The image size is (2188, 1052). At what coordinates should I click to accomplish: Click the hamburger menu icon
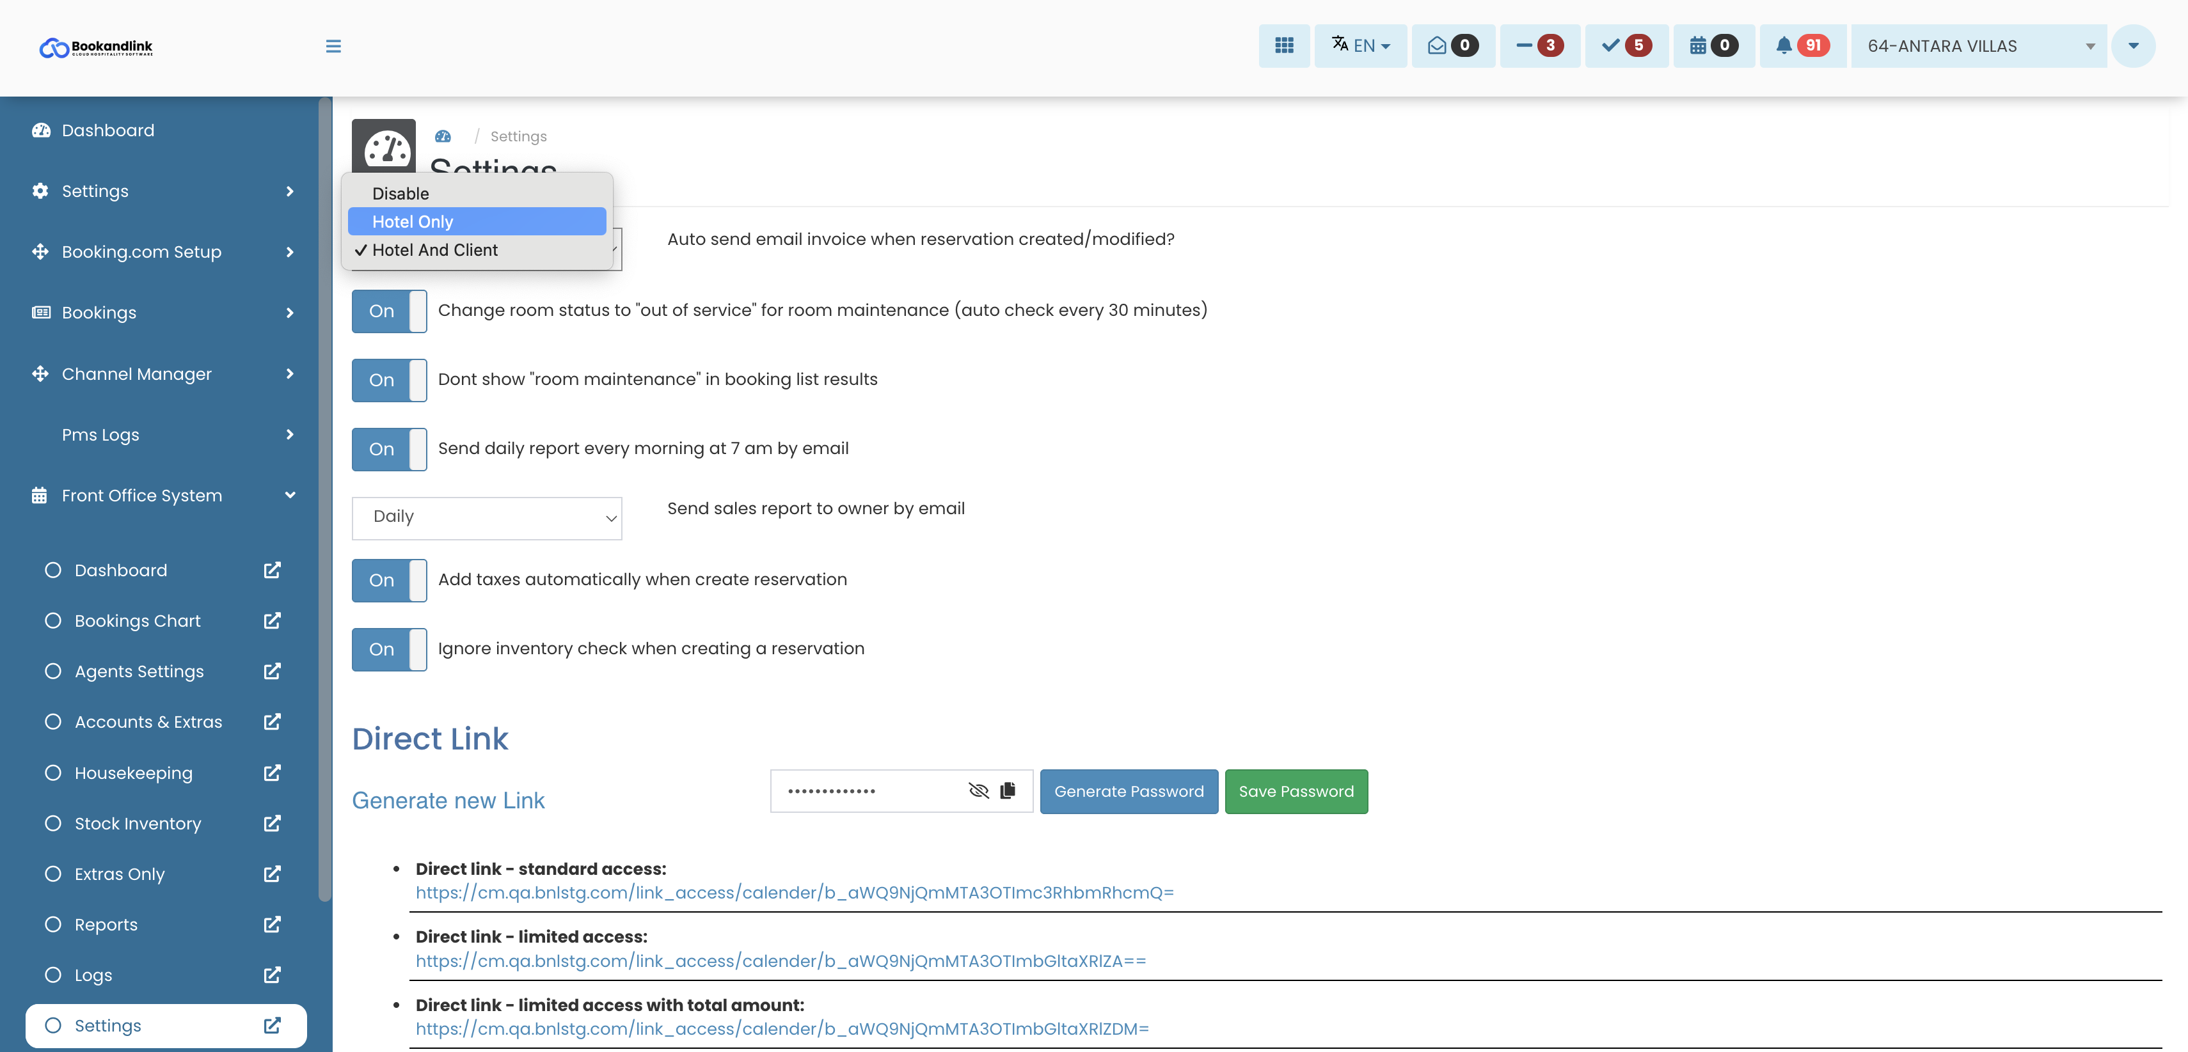[333, 46]
